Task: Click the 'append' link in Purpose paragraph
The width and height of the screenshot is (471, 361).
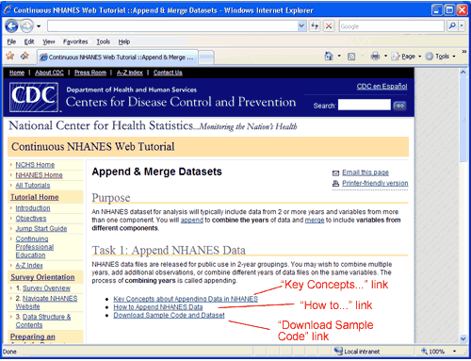Action: click(x=192, y=220)
